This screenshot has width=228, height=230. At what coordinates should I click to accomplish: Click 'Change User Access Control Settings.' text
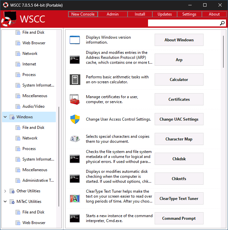[118, 119]
